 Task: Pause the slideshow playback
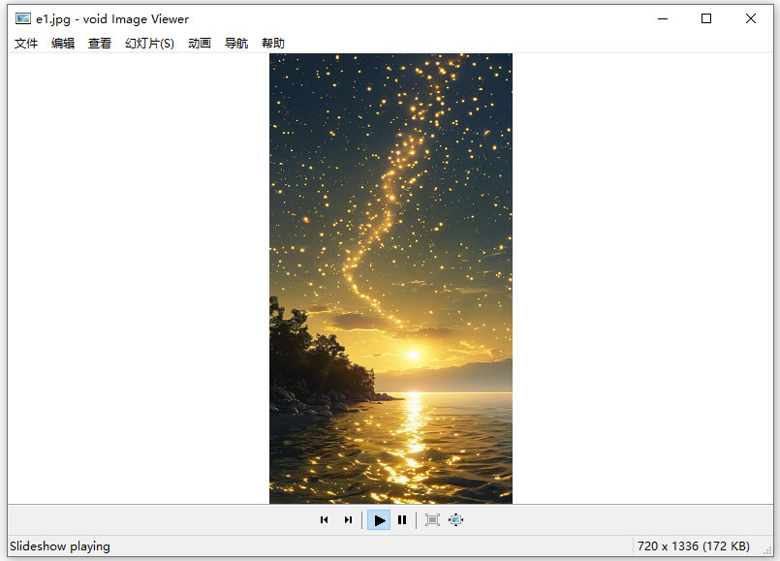point(402,519)
